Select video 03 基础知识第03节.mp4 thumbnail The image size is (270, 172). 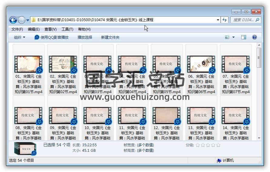(98, 64)
